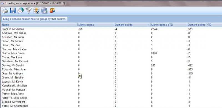Open the column chooser grid checkmark icon
The width and height of the screenshot is (222, 108).
tap(36, 11)
